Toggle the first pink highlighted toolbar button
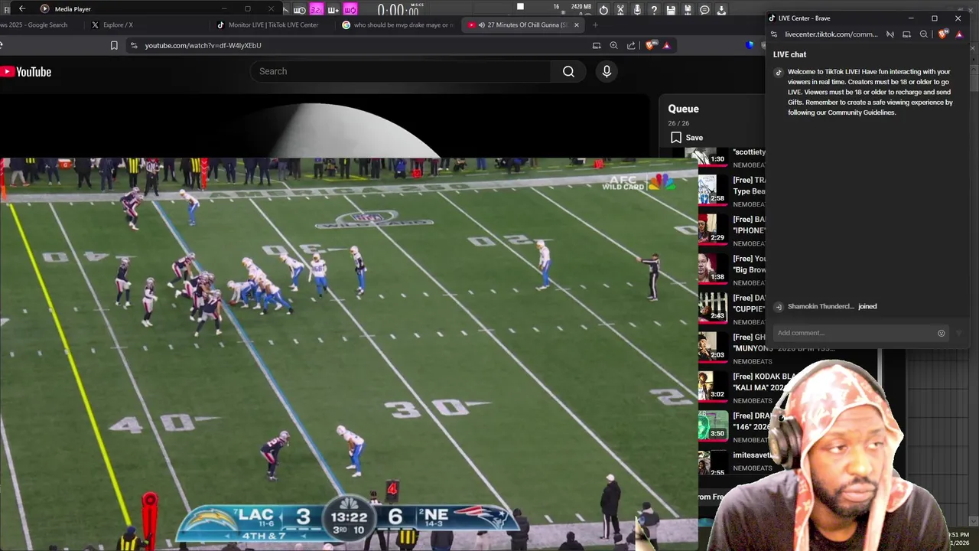The height and width of the screenshot is (551, 979). [316, 10]
